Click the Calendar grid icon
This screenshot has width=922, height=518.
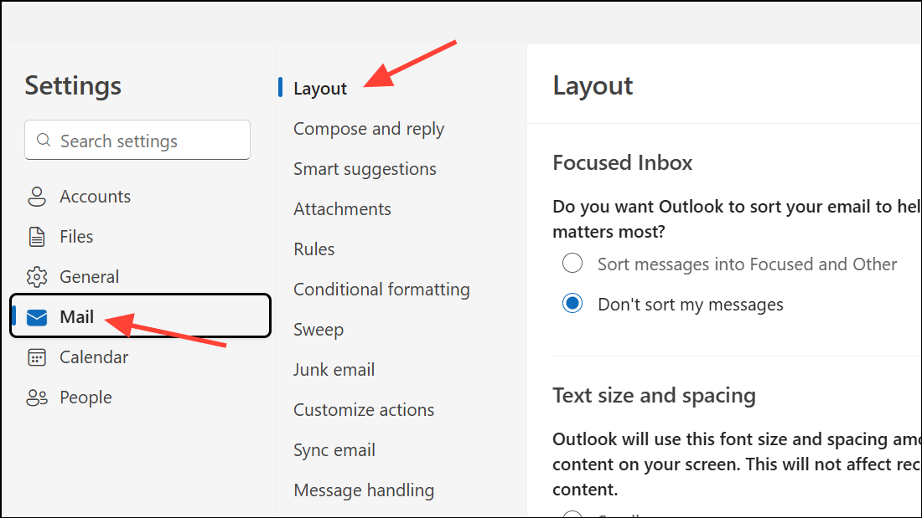click(x=36, y=357)
